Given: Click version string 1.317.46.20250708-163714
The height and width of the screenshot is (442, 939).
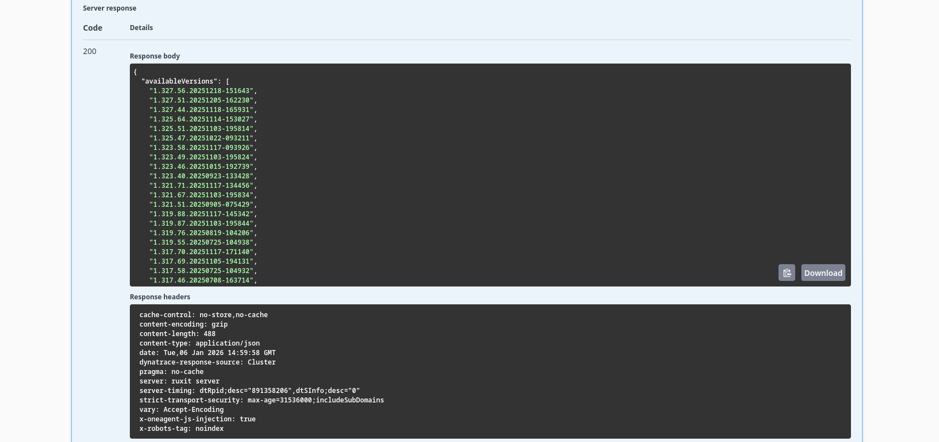Looking at the screenshot, I should [x=201, y=280].
